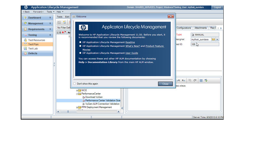Select VuGen-ALM Connection Validation test
The image size is (269, 151).
point(102,104)
